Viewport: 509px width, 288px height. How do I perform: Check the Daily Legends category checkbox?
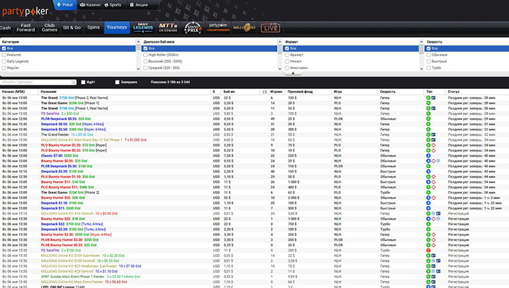[x=4, y=61]
